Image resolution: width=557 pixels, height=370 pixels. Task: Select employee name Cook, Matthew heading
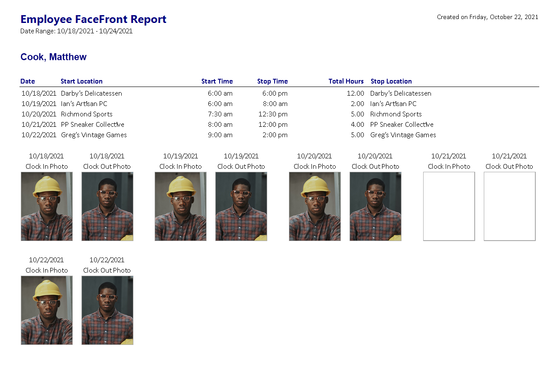[53, 57]
